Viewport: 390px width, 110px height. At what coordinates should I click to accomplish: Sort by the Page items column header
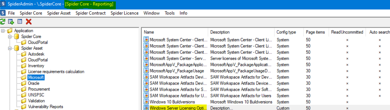(316, 32)
